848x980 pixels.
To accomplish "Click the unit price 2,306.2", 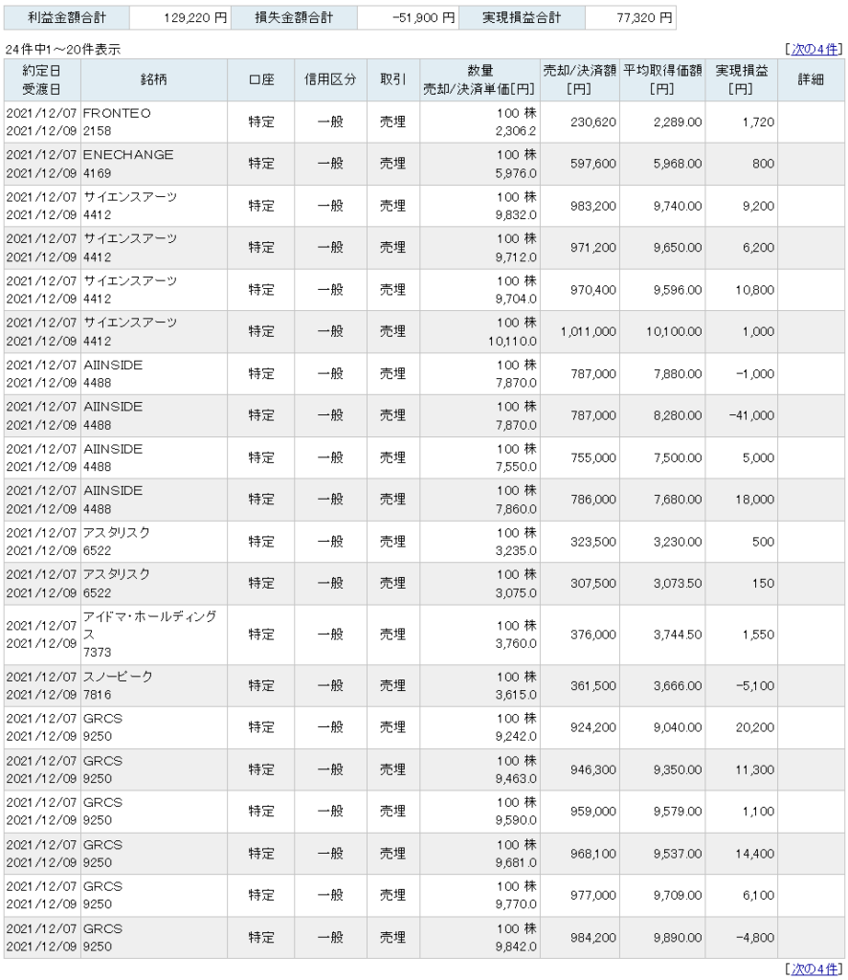I will point(516,131).
